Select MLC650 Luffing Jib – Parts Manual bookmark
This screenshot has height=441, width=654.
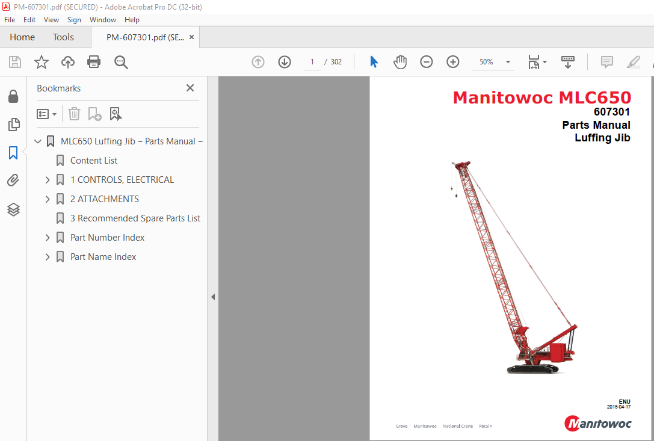click(x=131, y=141)
